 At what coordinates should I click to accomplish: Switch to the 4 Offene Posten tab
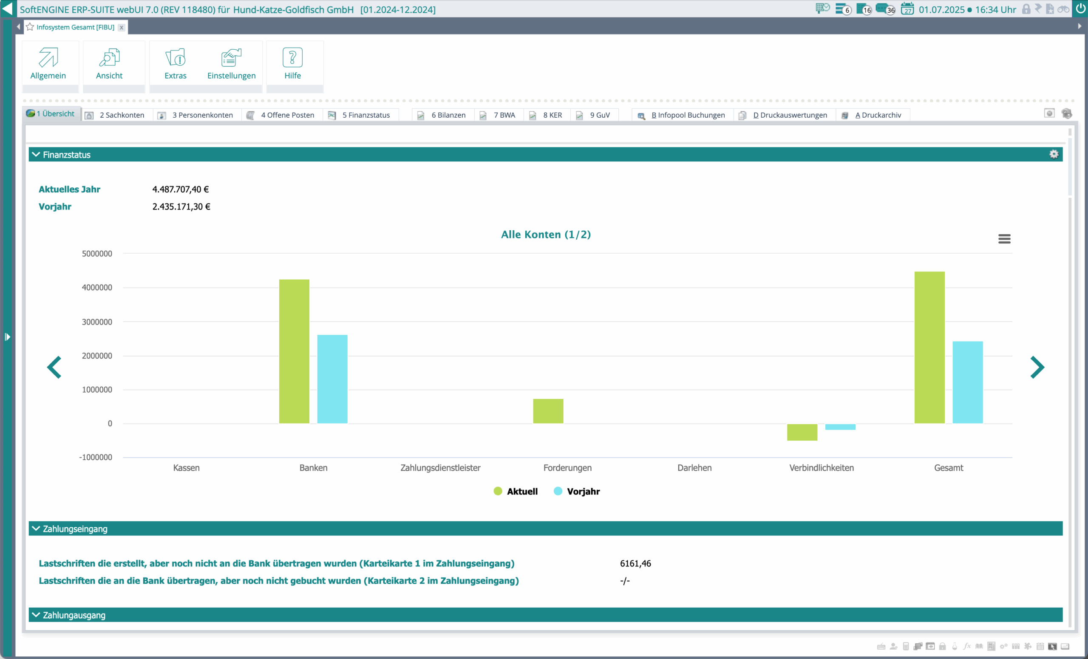[x=282, y=115]
